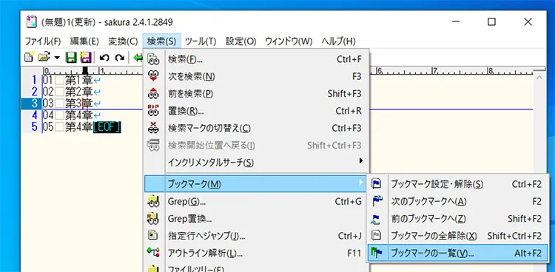Select ブックマーク設定・解除(S) entry
Viewport: 555px width, 272px height.
pos(458,184)
